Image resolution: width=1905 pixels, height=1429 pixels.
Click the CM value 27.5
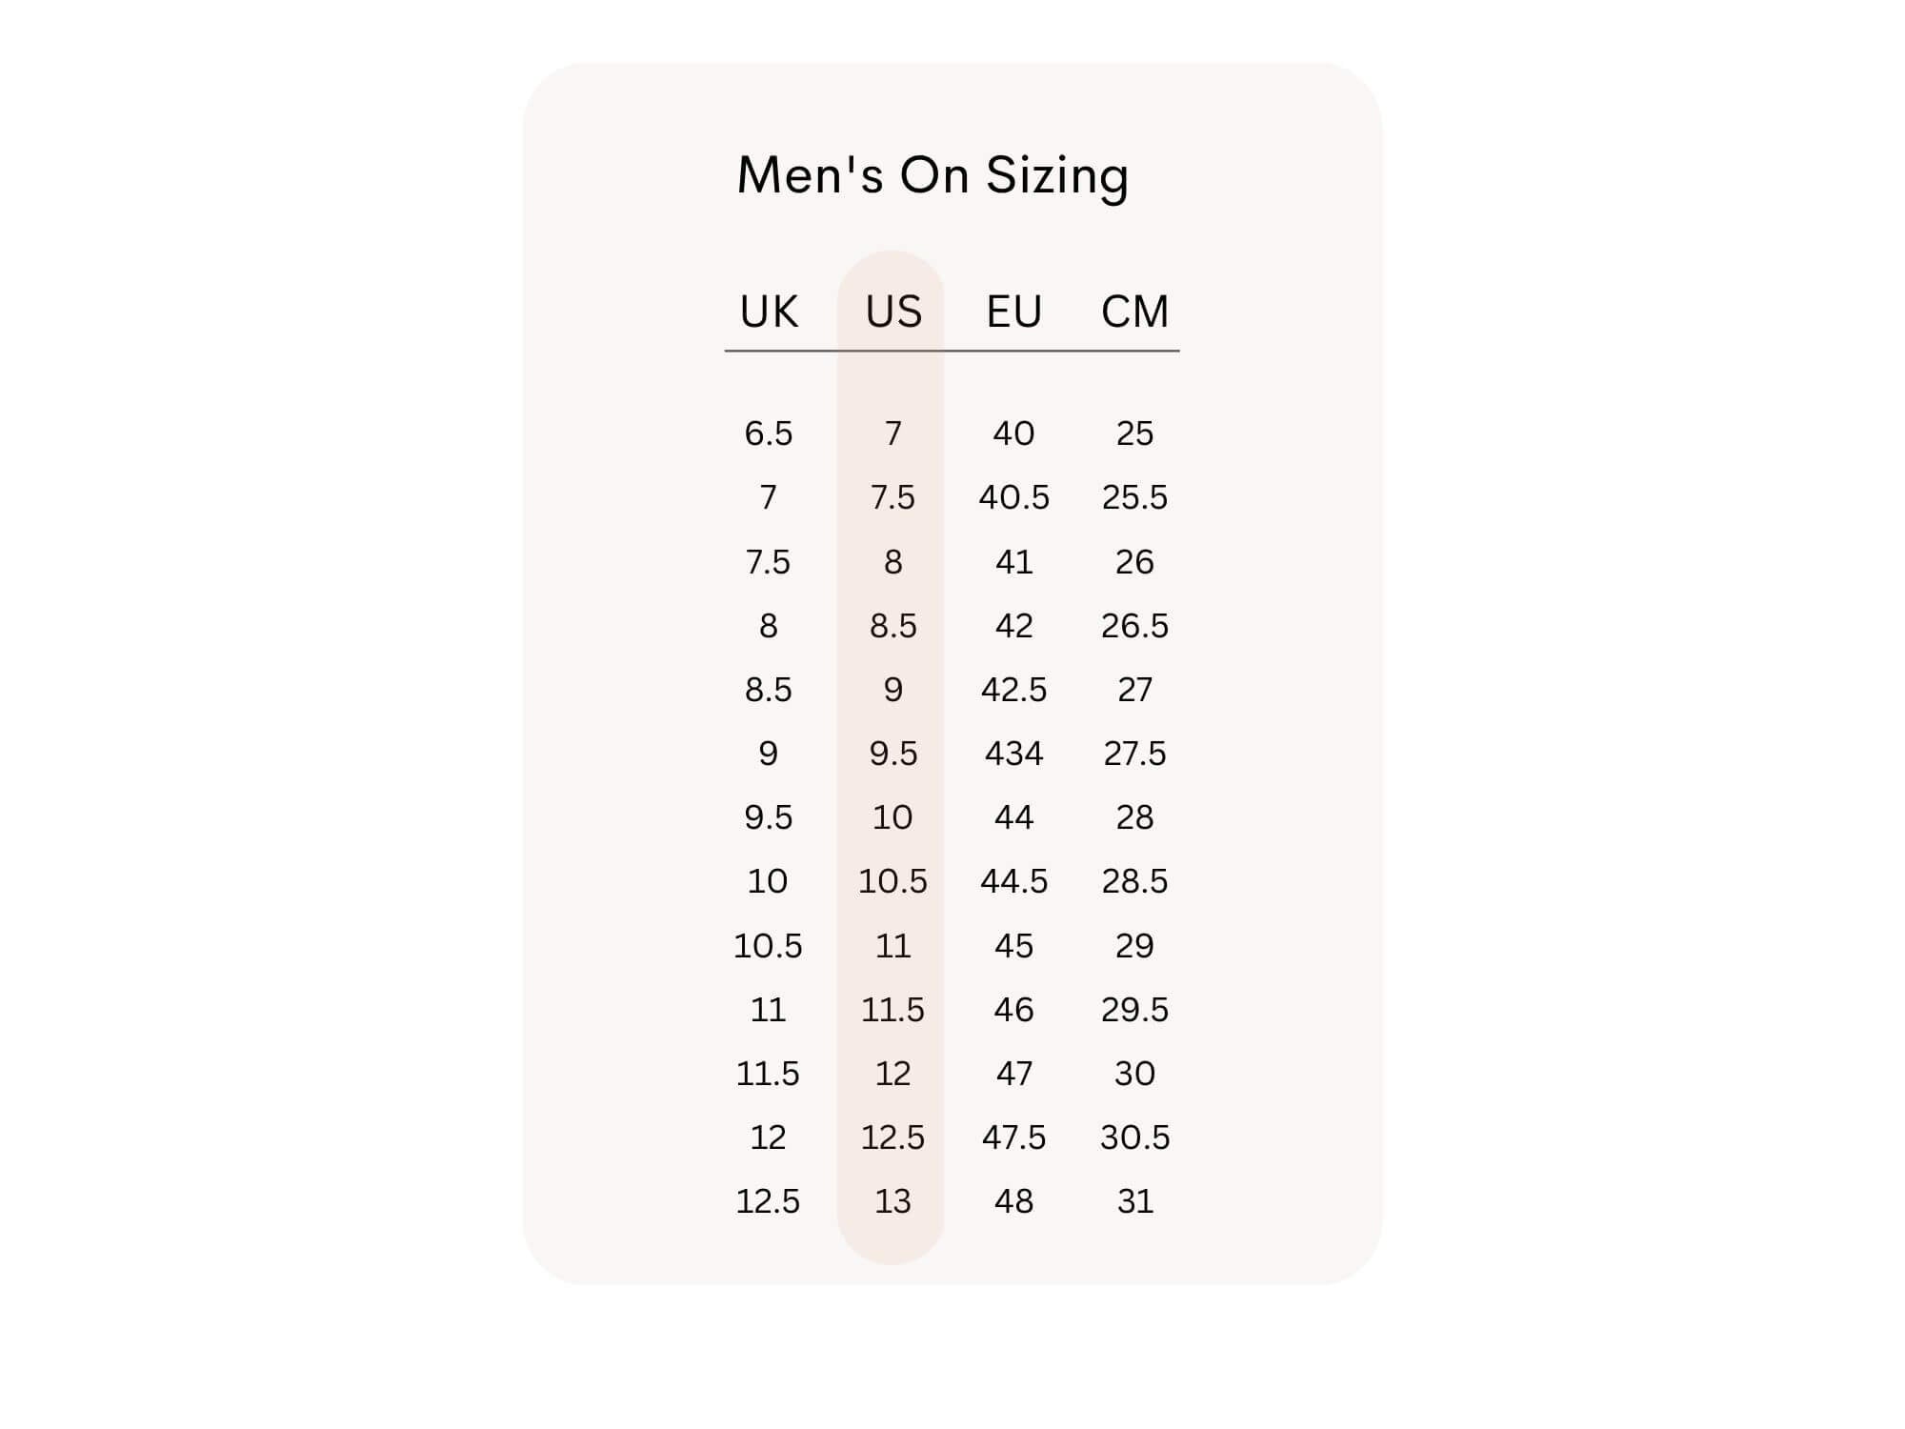(x=1134, y=754)
